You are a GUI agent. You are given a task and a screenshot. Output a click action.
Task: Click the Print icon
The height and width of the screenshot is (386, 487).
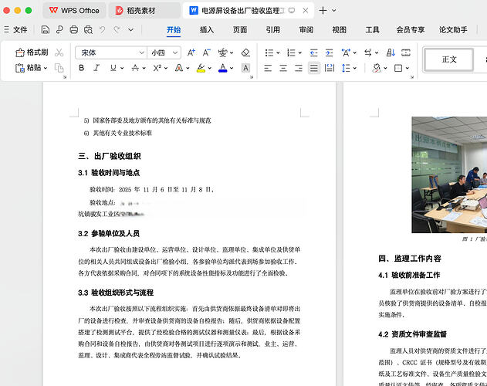pos(73,30)
